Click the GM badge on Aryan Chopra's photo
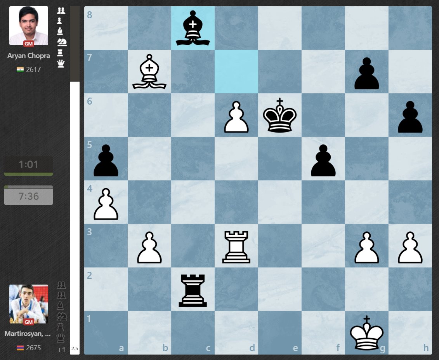 pos(28,44)
